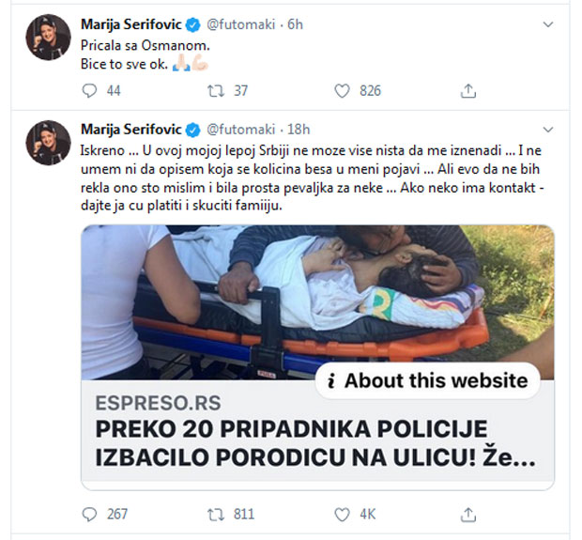The image size is (582, 540).
Task: Share the 'Pricala sa Osmanom' tweet
Action: pyautogui.click(x=468, y=91)
